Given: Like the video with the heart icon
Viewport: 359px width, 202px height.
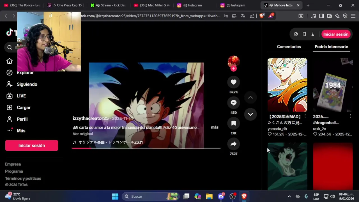Looking at the screenshot, I should coord(234,82).
